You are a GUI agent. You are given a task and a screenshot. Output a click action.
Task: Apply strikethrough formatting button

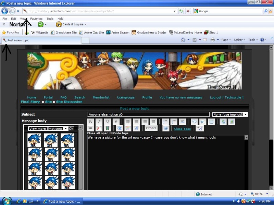tap(116, 122)
